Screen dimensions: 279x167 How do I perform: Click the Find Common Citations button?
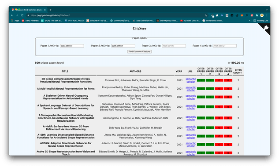point(139,51)
